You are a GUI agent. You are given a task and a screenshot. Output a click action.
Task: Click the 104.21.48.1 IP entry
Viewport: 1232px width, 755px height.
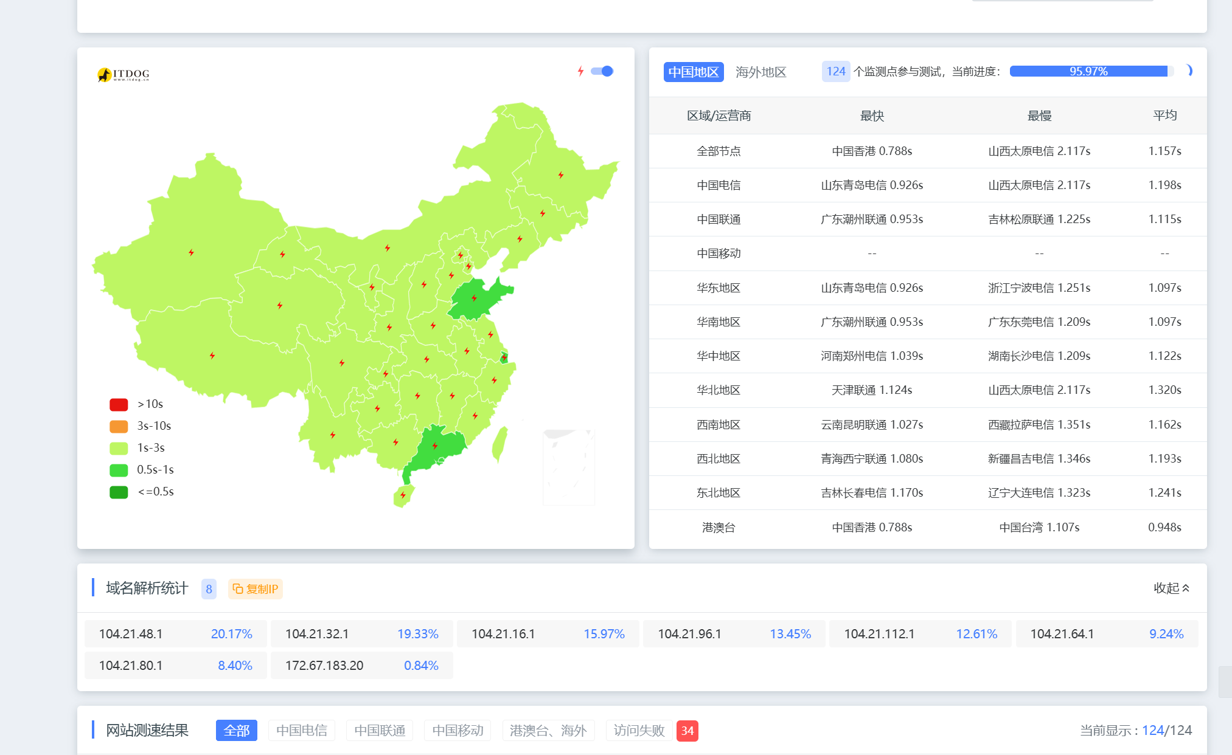[x=131, y=633]
